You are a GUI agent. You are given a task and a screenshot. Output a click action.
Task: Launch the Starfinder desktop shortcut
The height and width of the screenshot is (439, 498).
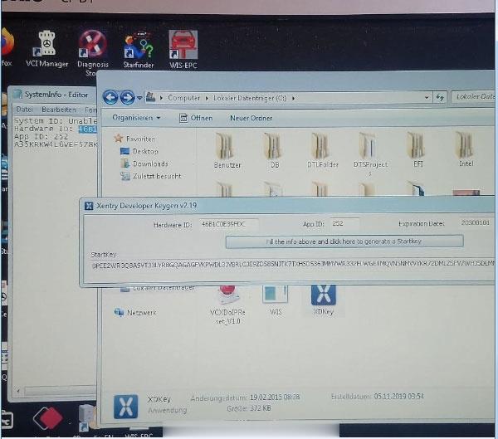pyautogui.click(x=139, y=50)
